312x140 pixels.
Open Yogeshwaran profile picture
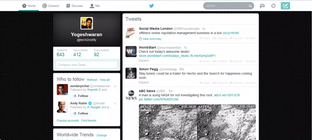pos(87,23)
